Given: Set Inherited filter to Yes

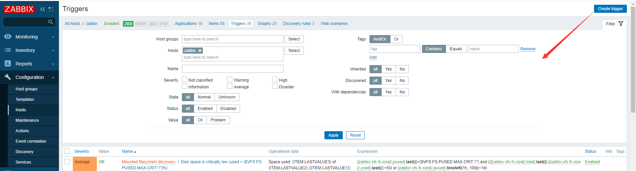Looking at the screenshot, I should [388, 69].
